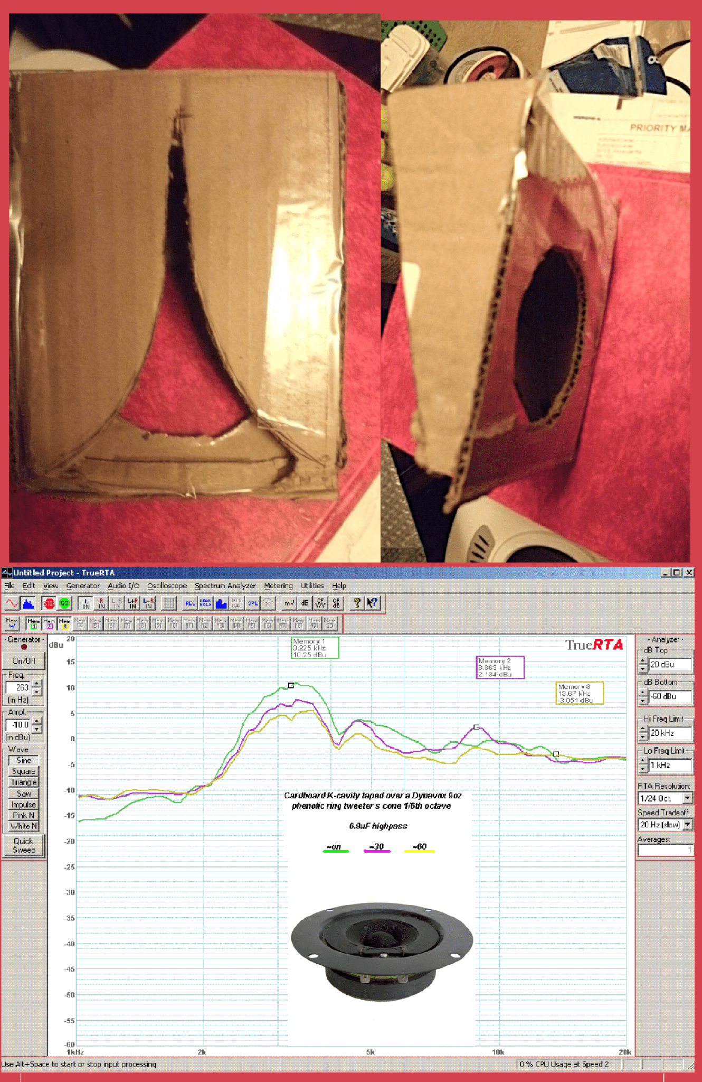702x1082 pixels.
Task: Click the Freq value field showing 263
Action: pos(18,688)
